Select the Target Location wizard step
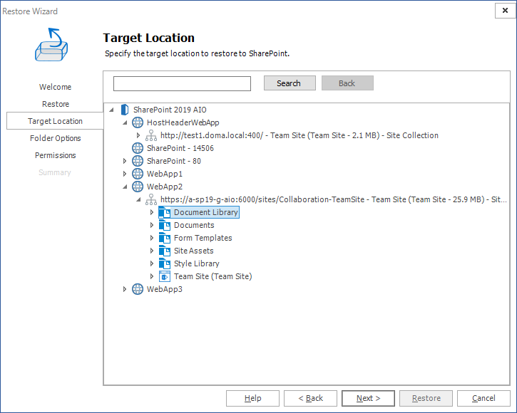Image resolution: width=517 pixels, height=413 pixels. point(55,121)
